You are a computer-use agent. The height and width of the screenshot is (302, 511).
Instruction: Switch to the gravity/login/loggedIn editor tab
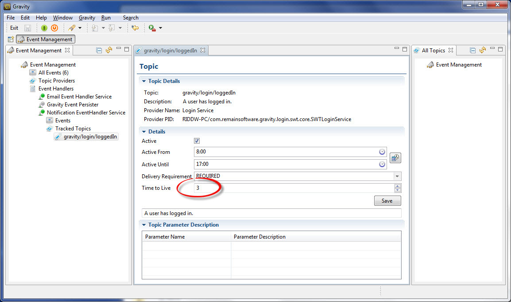click(x=170, y=51)
